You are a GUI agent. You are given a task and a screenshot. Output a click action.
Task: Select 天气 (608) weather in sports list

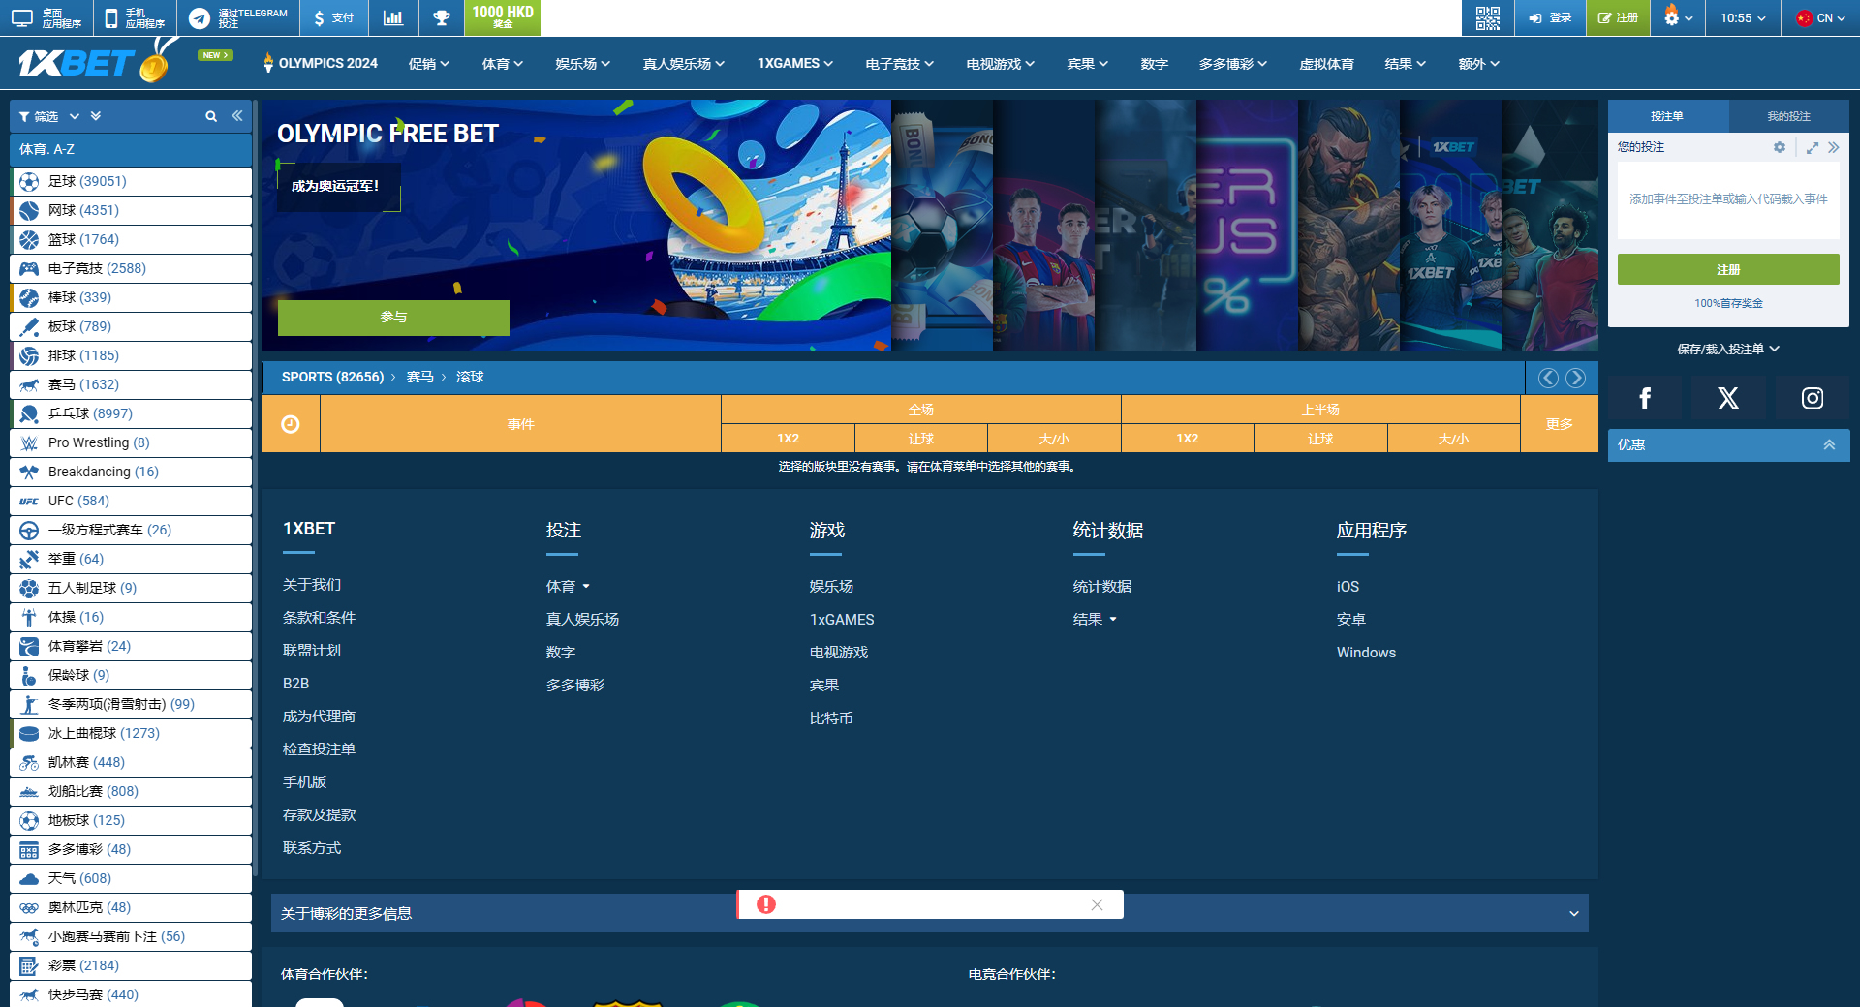click(131, 878)
